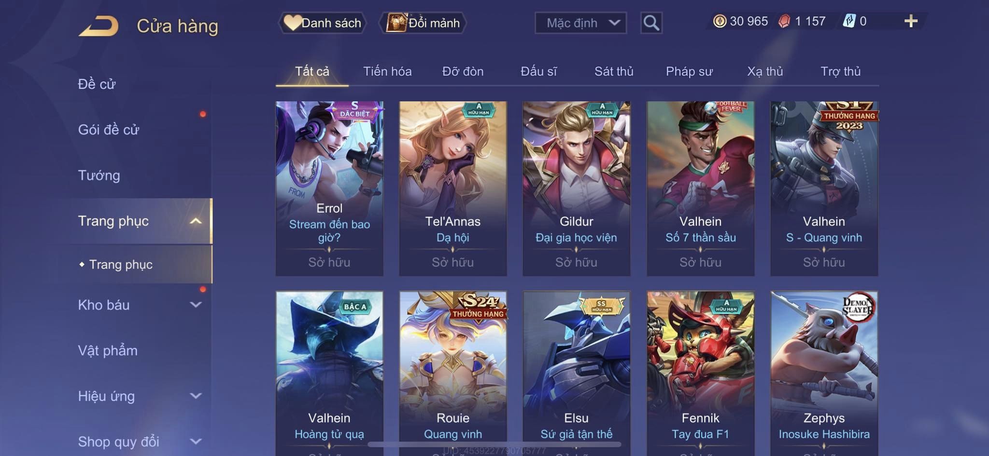Open Gói đề cử in sidebar

point(109,130)
